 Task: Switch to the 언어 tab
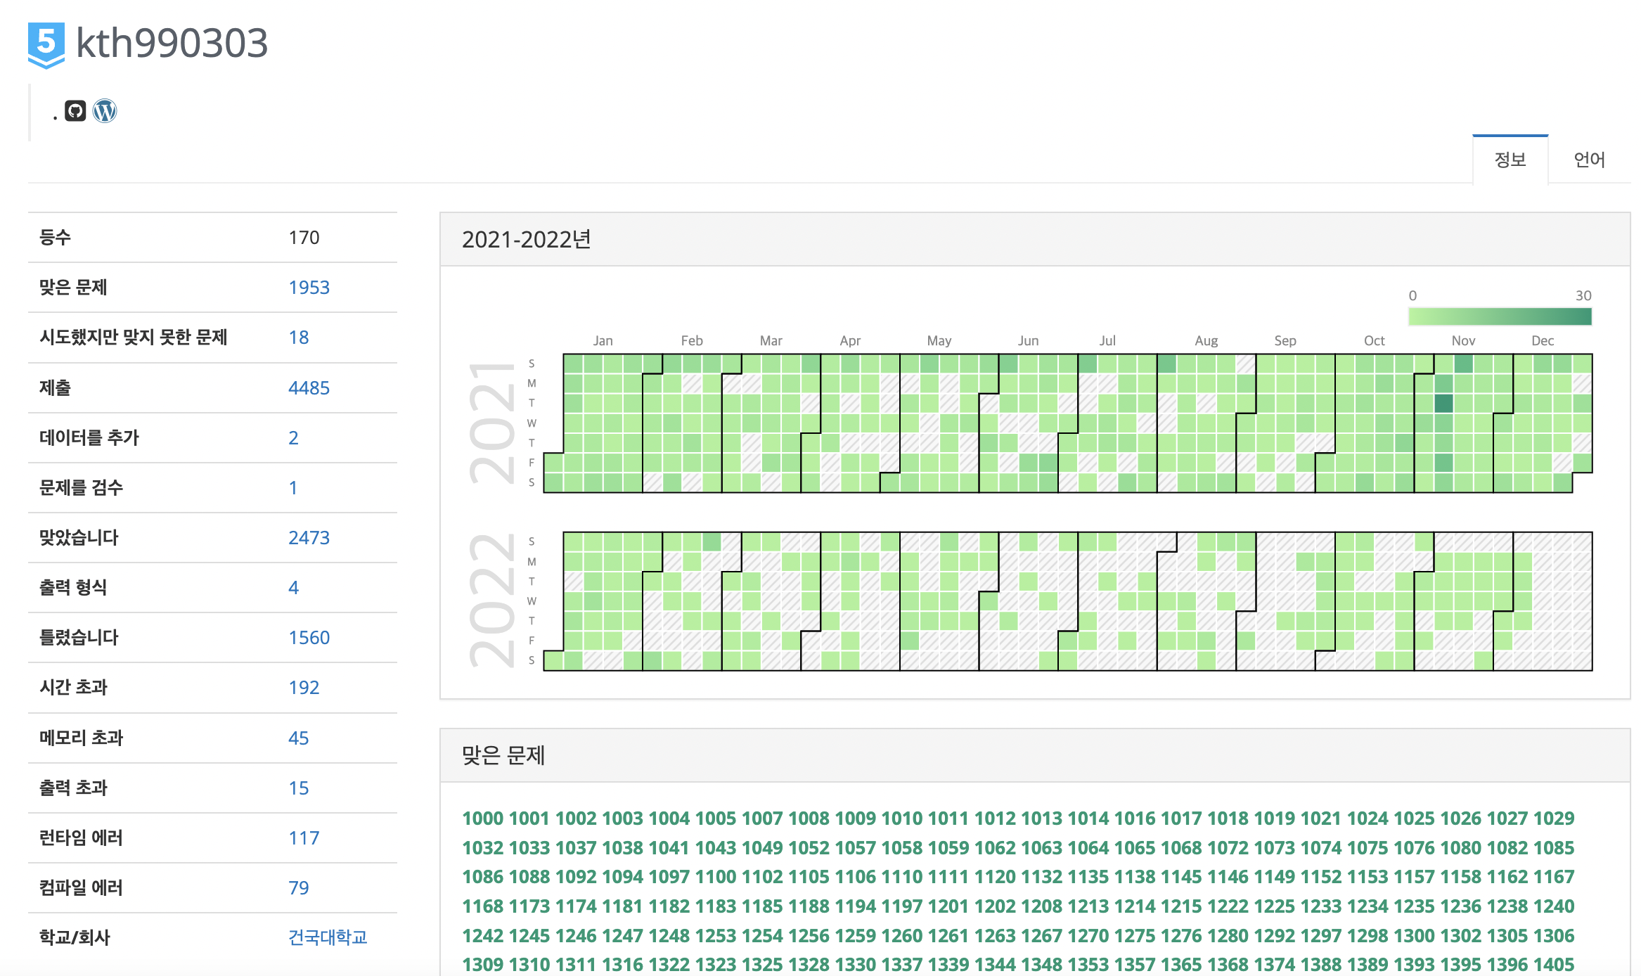[1588, 160]
